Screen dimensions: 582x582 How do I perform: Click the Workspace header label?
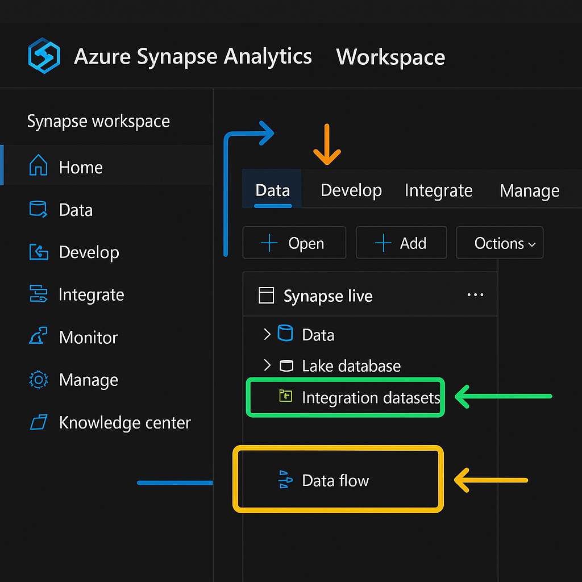[390, 57]
